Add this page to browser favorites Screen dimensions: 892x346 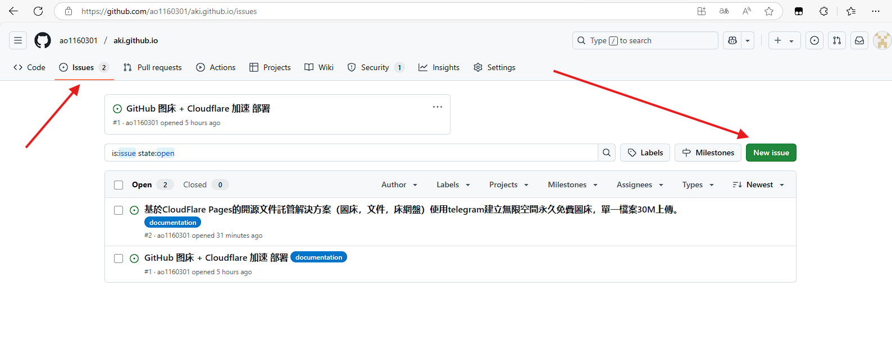769,11
